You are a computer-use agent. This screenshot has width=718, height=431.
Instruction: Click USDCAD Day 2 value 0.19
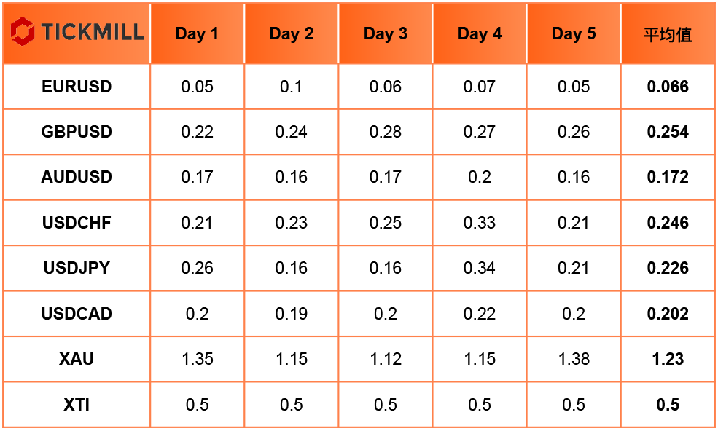click(x=292, y=313)
